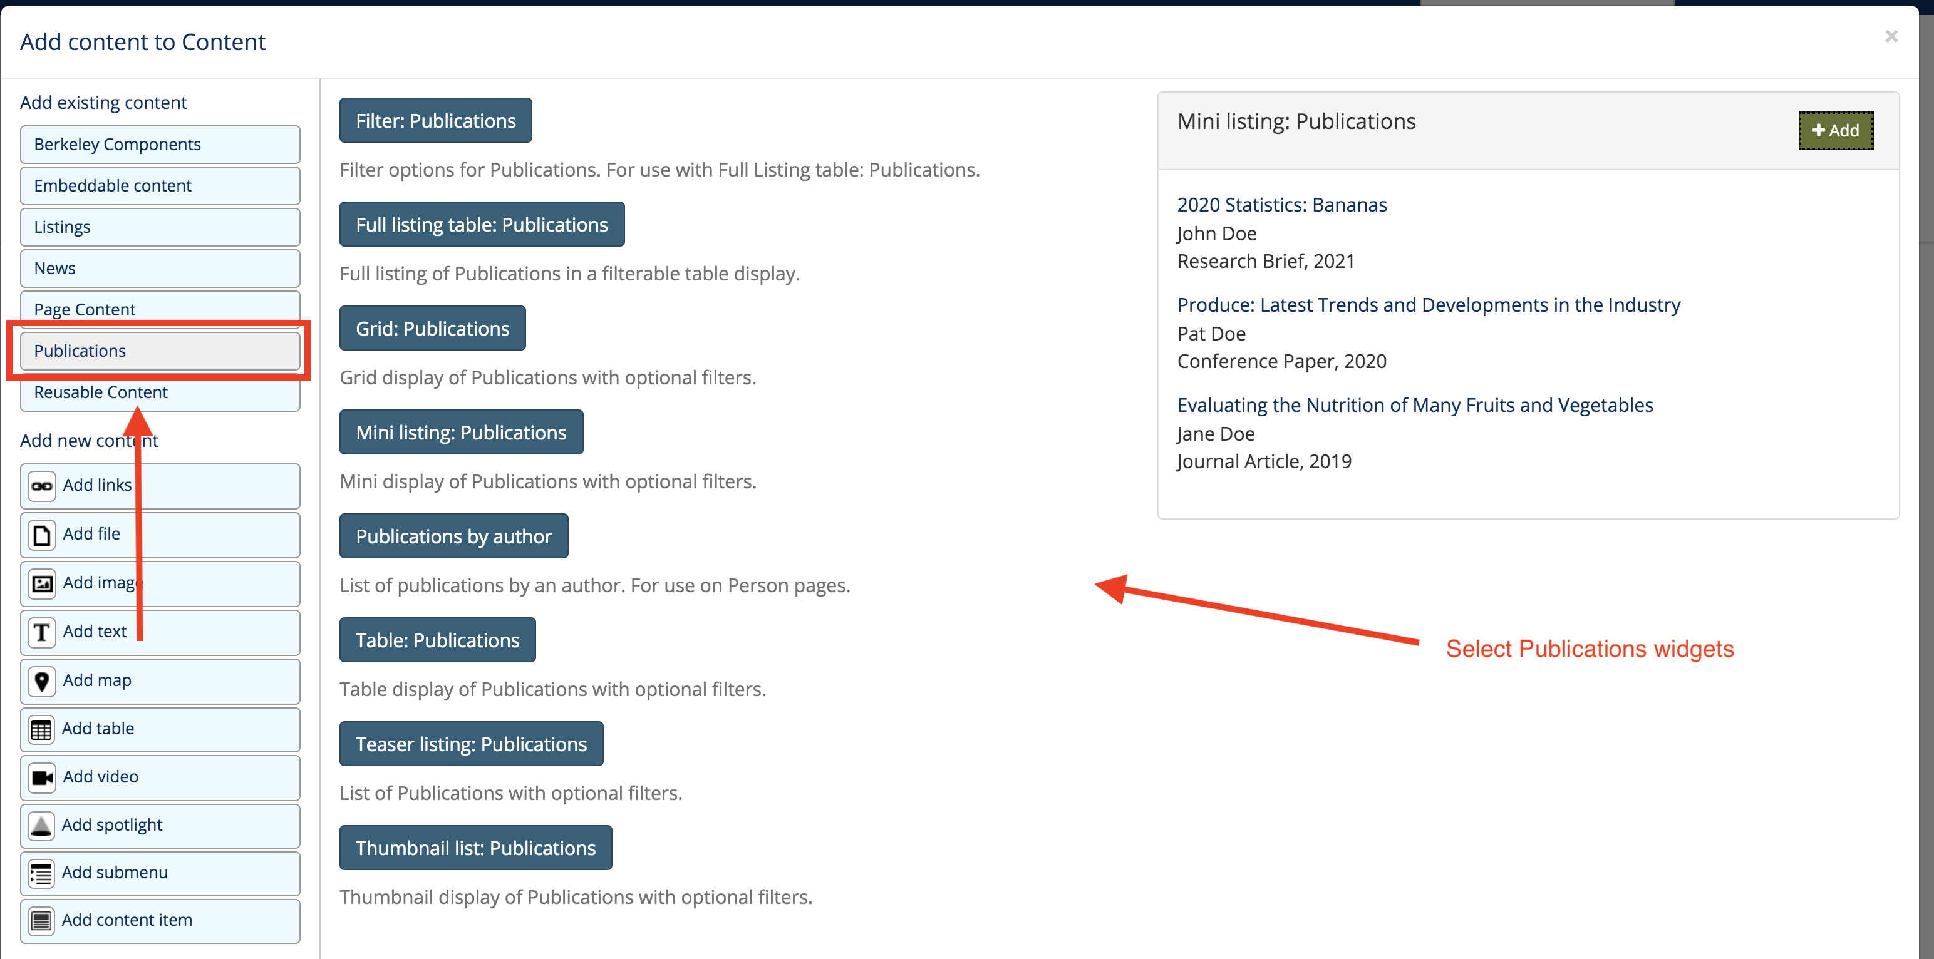Click the Add spotlight label

click(x=112, y=824)
